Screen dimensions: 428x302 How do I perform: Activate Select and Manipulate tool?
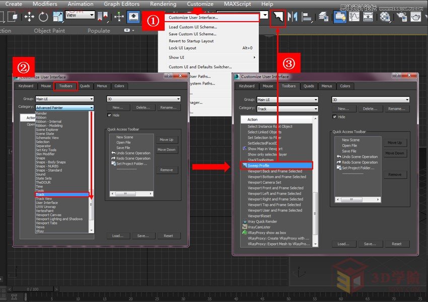(119, 17)
